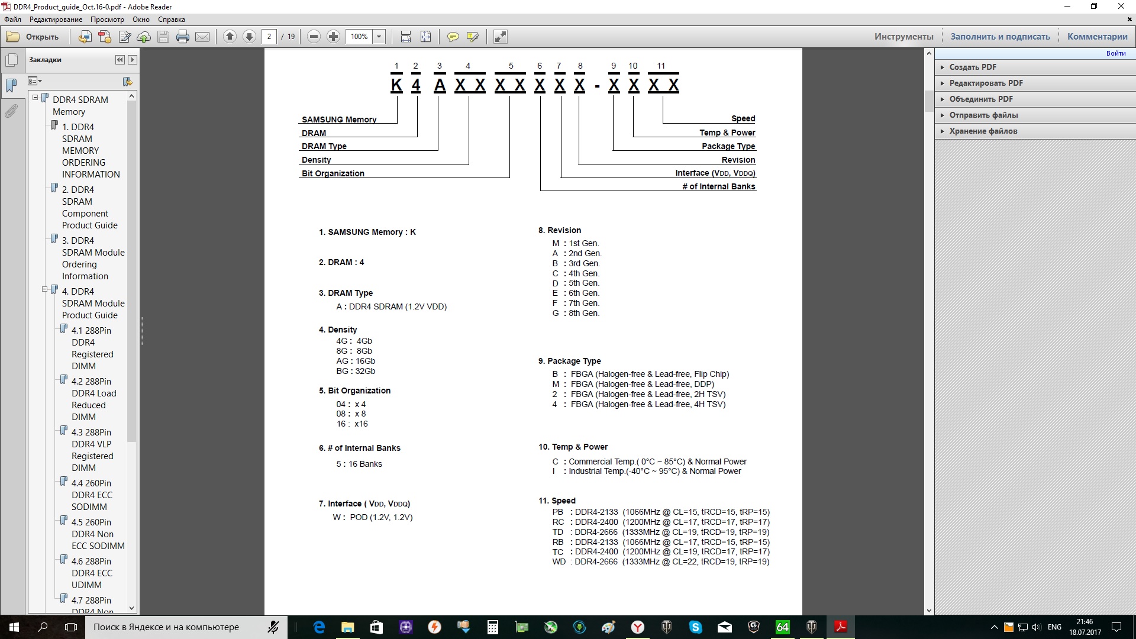Toggle the page thumbnails panel
Image resolution: width=1136 pixels, height=639 pixels.
tap(11, 60)
